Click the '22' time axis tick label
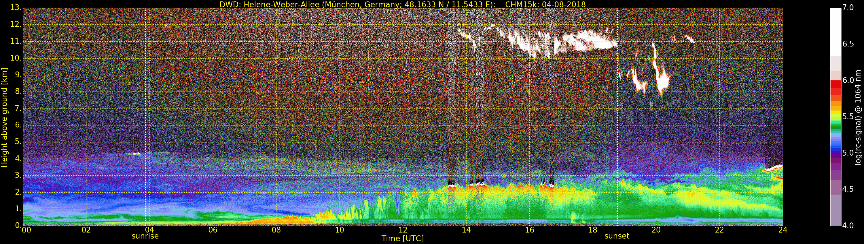This screenshot has width=864, height=244. [x=720, y=230]
